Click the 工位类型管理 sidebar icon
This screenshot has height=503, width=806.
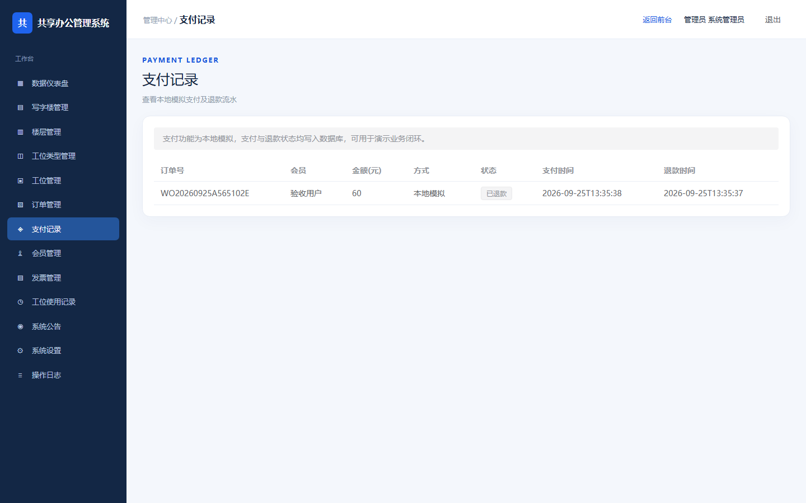(20, 156)
